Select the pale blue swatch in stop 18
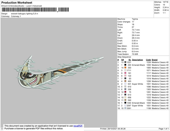The image size is (170, 131). pyautogui.click(x=125, y=108)
